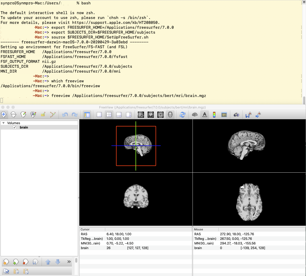
Task: Click the 3D head view icon
Action: click(x=170, y=115)
